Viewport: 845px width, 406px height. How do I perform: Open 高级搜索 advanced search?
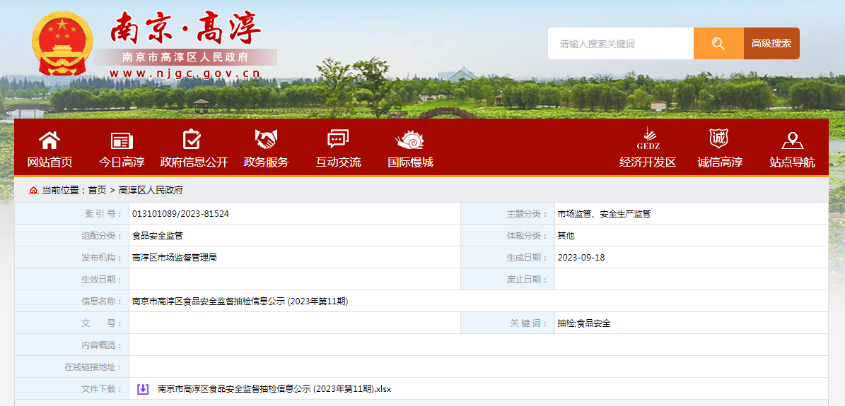[771, 44]
